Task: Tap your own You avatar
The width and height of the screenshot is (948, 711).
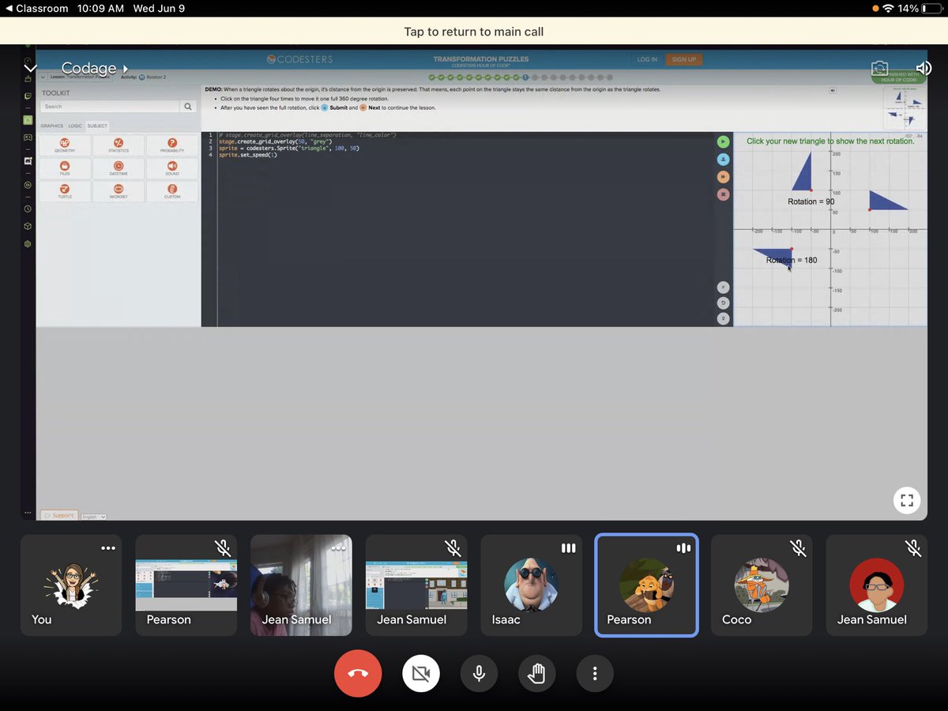Action: pyautogui.click(x=71, y=585)
